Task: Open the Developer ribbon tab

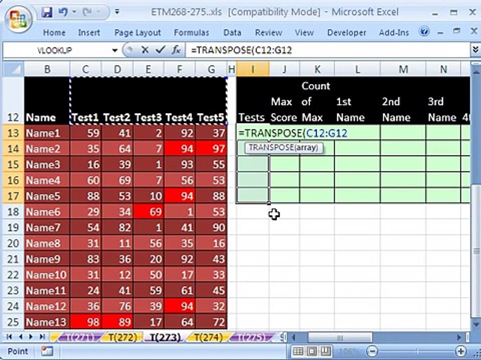Action: (x=347, y=32)
